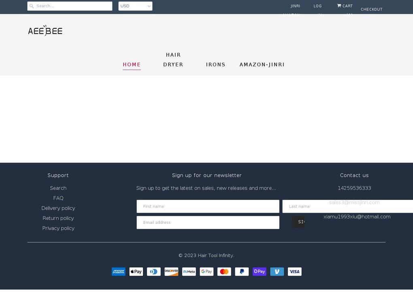
Task: Click the Apple Pay payment icon
Action: pos(136,271)
